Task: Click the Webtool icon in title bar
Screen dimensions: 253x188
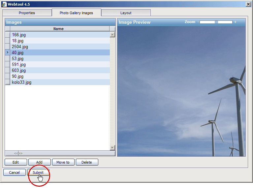Action: pos(4,4)
